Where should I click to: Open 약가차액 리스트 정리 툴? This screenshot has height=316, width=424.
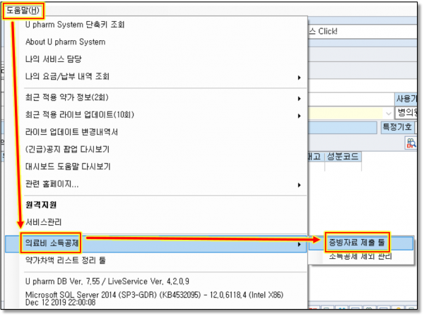pos(67,260)
